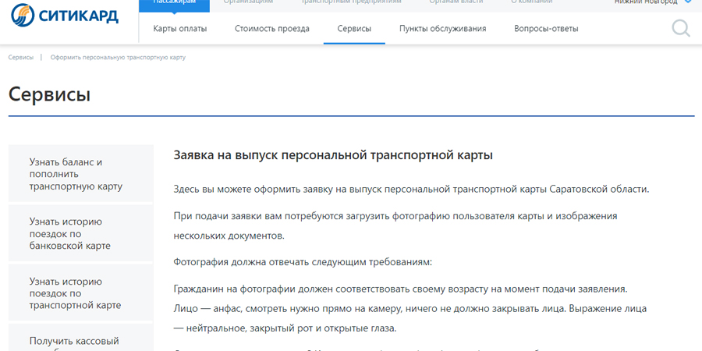
Task: Select Сервисы in the main navigation
Action: (x=354, y=29)
